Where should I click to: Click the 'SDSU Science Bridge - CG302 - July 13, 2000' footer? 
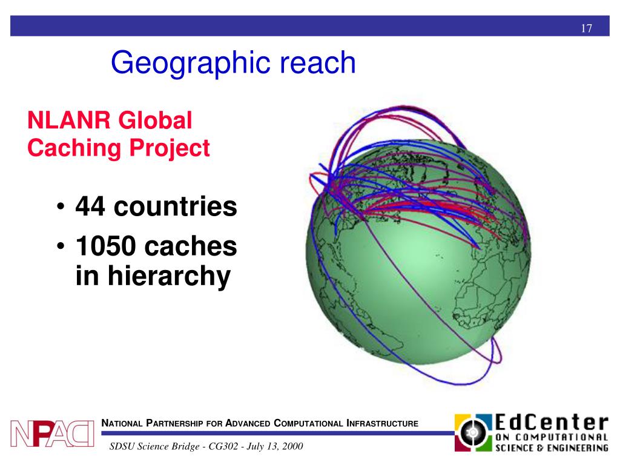(x=206, y=446)
